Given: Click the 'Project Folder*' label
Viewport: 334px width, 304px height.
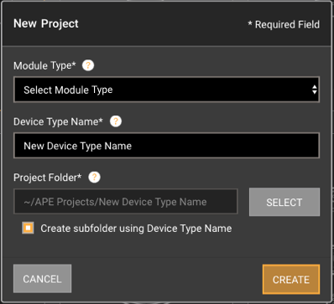Looking at the screenshot, I should (x=48, y=178).
